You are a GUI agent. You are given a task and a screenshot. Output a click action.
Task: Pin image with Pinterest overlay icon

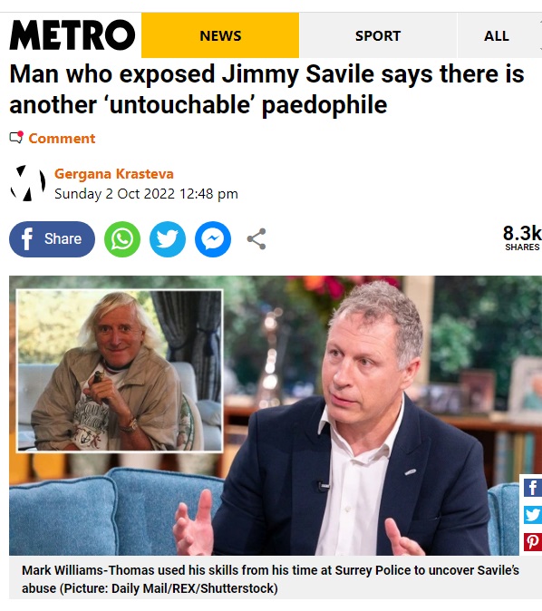tap(533, 541)
